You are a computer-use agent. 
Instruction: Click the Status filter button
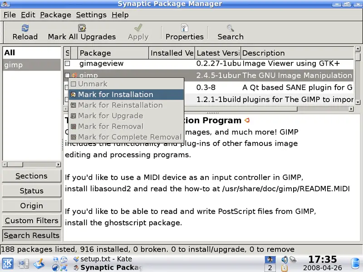[x=31, y=191]
